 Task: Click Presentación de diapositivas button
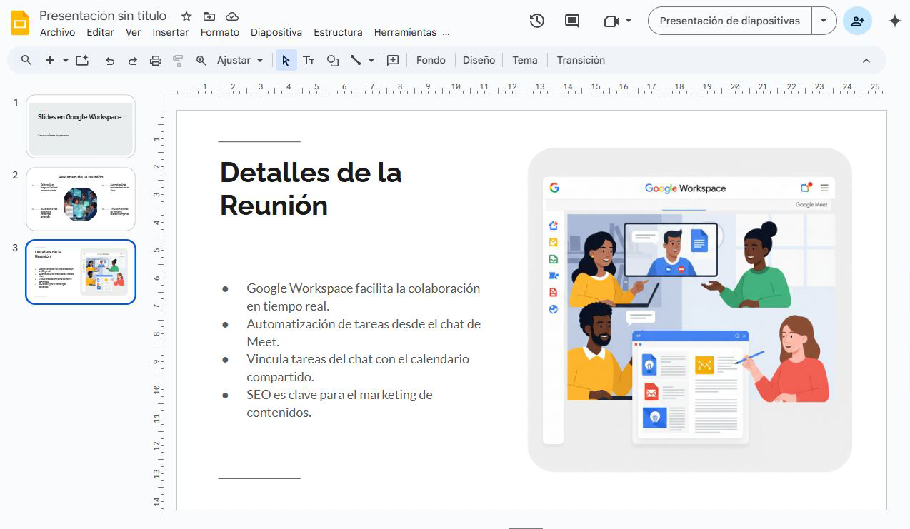[730, 21]
